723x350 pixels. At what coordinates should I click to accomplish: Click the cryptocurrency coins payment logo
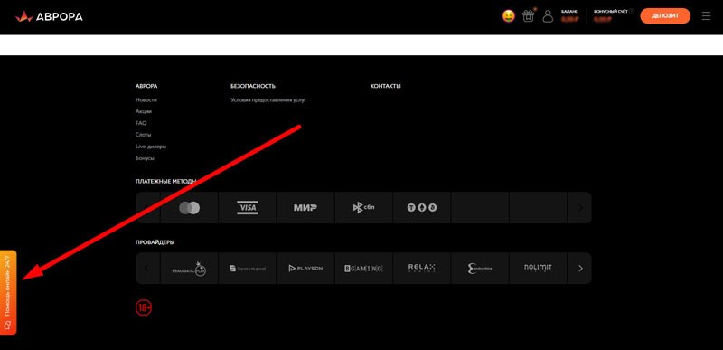(421, 208)
